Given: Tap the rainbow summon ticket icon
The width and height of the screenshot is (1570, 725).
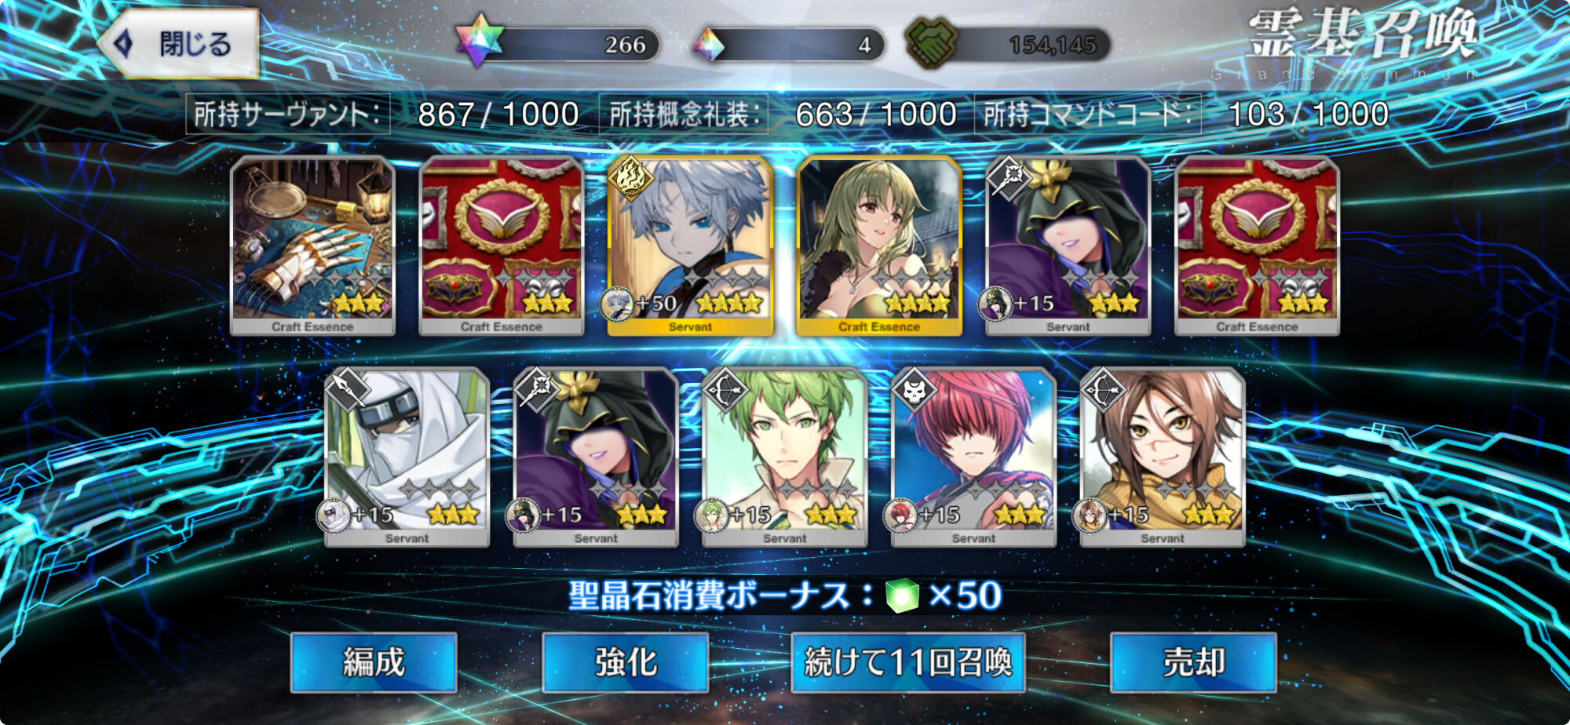Looking at the screenshot, I should point(708,45).
